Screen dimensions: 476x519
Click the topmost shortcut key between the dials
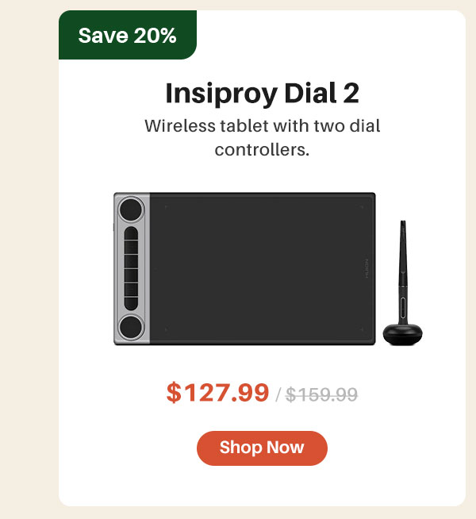click(132, 233)
